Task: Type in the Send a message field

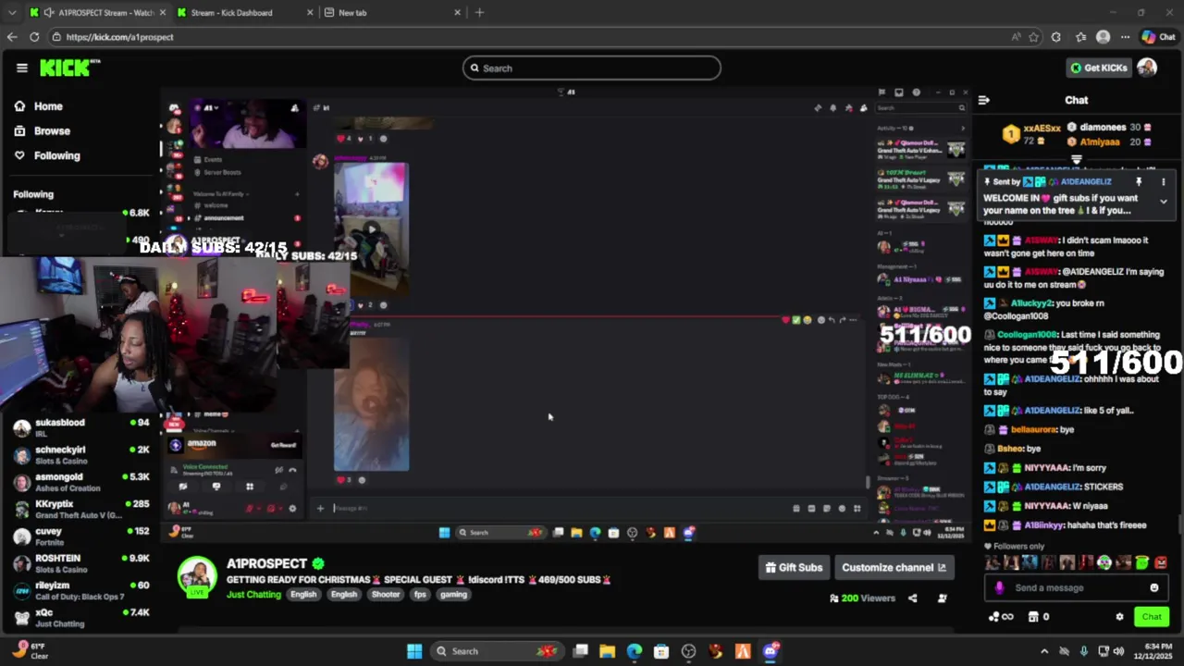Action: tap(1075, 587)
